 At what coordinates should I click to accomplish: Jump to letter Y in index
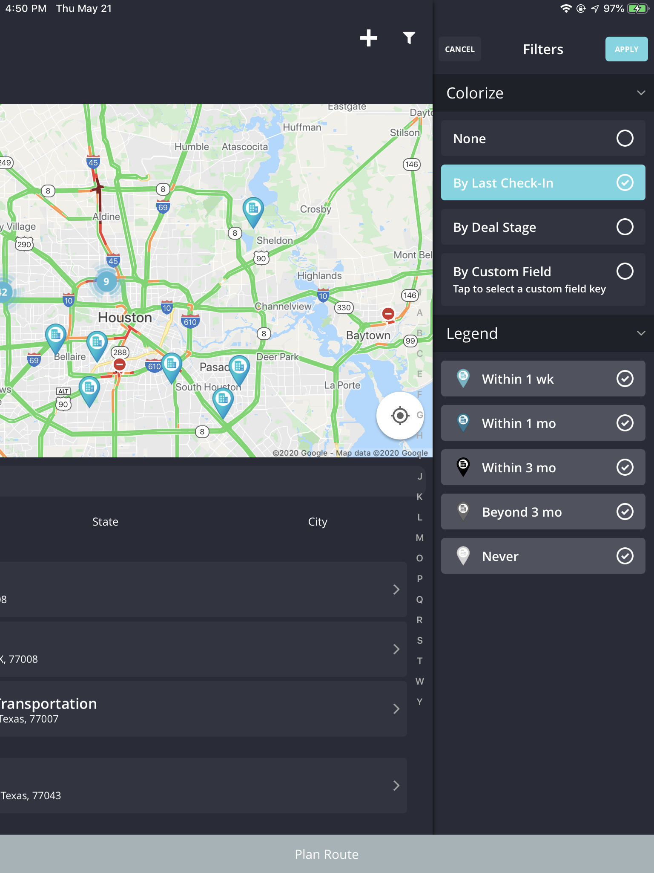[x=420, y=702]
